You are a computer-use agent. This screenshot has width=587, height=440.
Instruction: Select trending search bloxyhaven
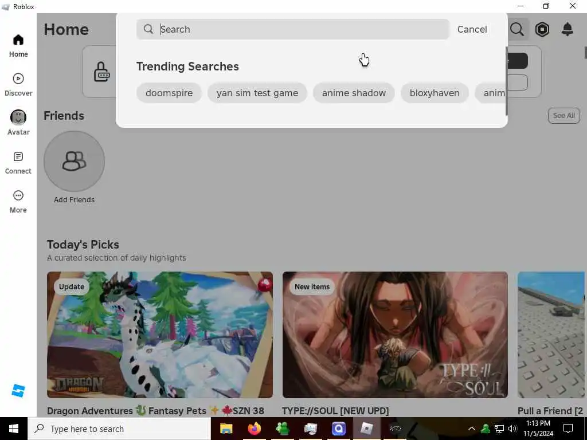pyautogui.click(x=435, y=93)
